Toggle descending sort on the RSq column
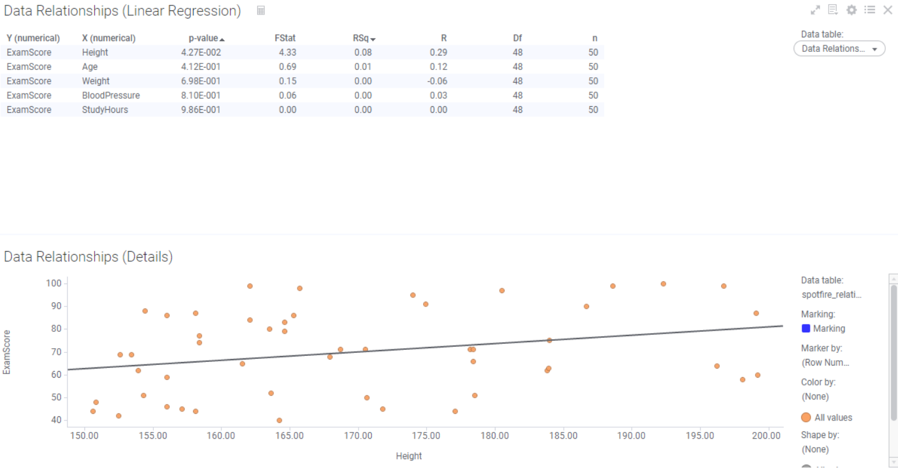Image resolution: width=898 pixels, height=476 pixels. click(360, 38)
